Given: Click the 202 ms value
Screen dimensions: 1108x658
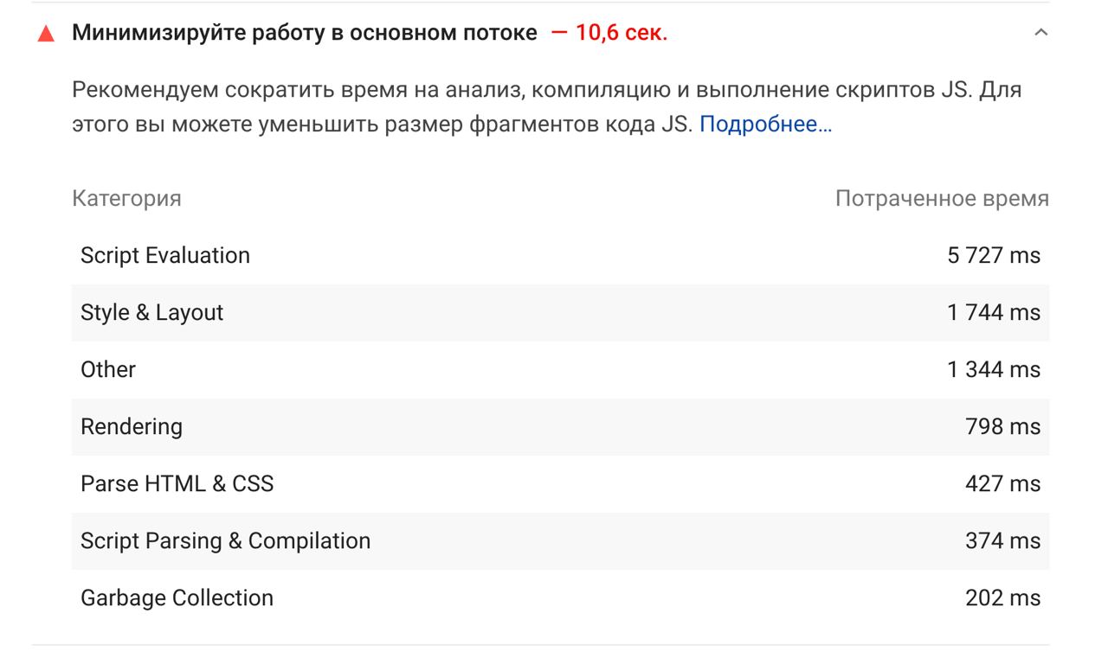Looking at the screenshot, I should click(x=1003, y=598).
